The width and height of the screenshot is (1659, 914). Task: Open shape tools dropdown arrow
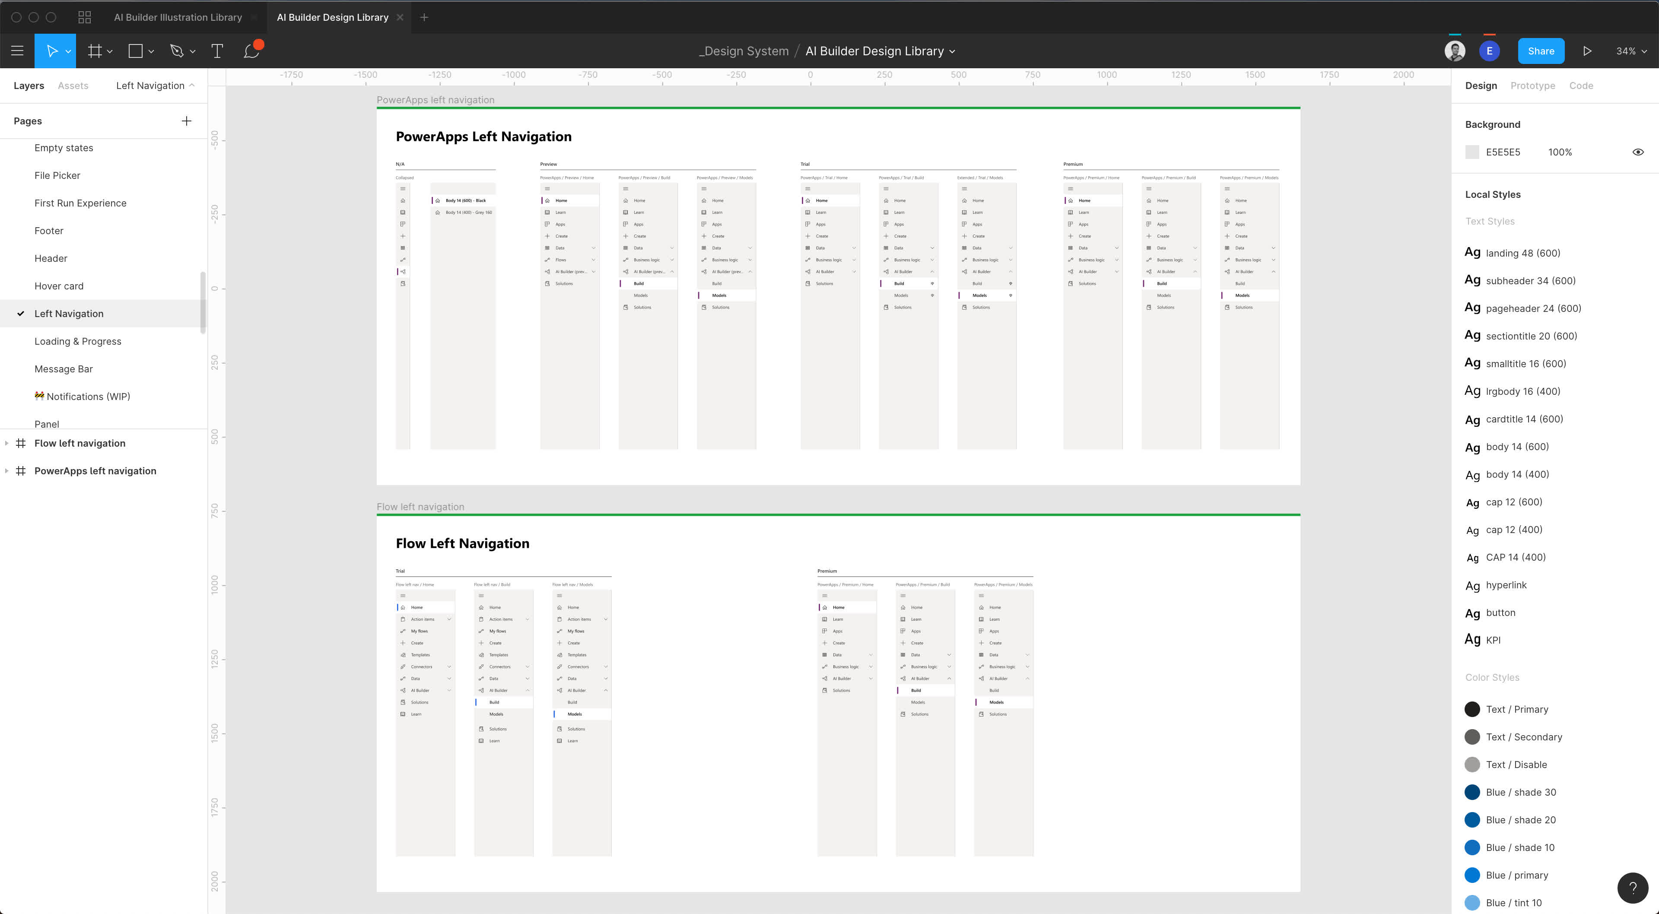point(151,51)
